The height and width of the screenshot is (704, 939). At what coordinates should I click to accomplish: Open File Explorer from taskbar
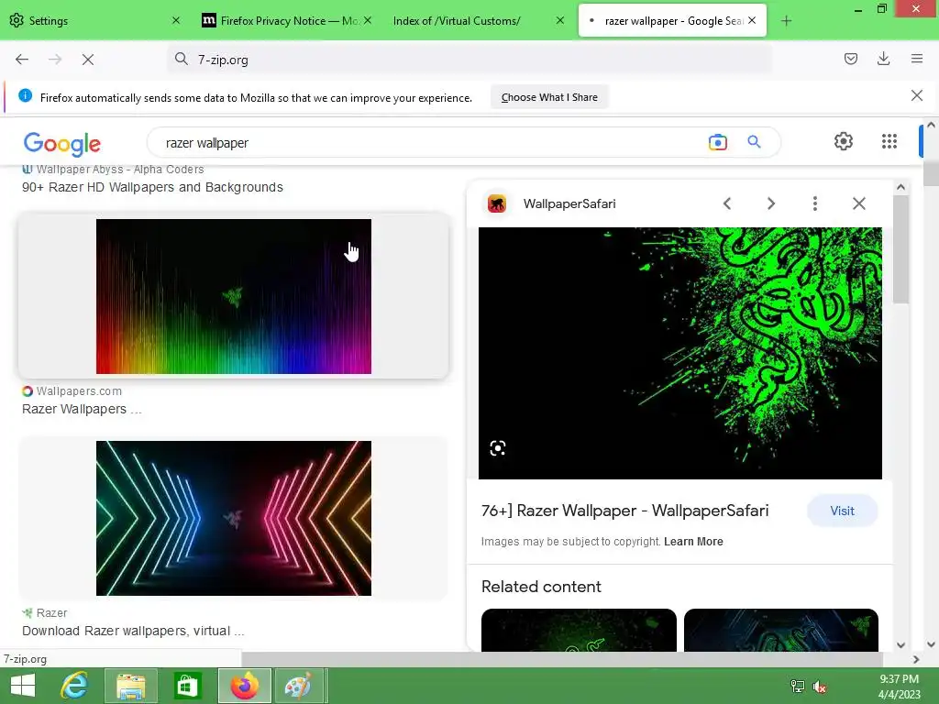[x=130, y=686]
